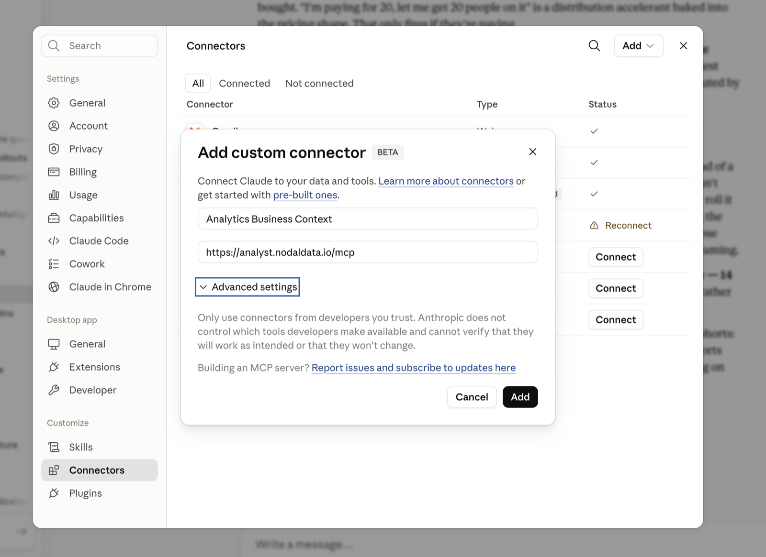Click the Type column header
Screen dimensions: 766x557
pos(487,104)
